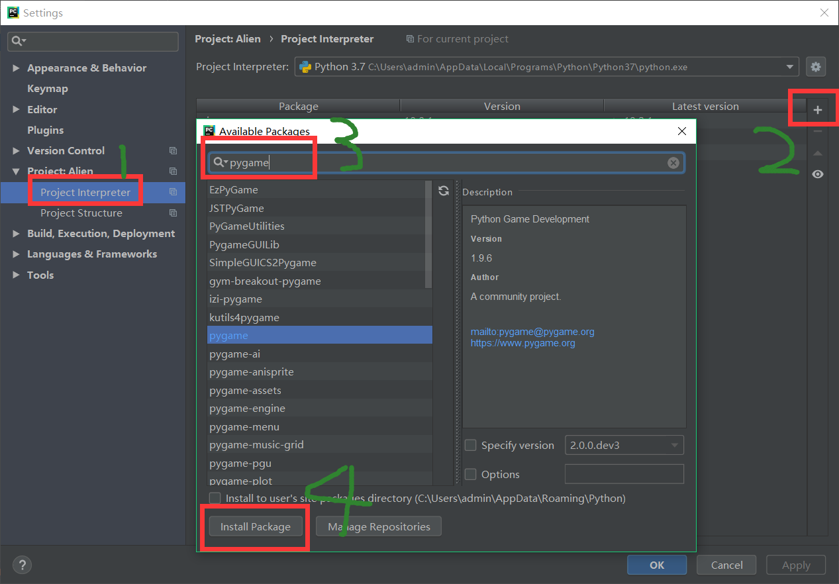Open the Plugins settings page
Viewport: 839px width, 584px height.
46,130
